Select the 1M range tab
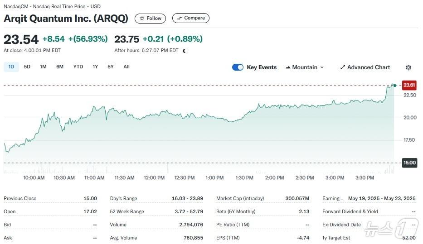Viewport: 423px width, 244px height. (43, 67)
